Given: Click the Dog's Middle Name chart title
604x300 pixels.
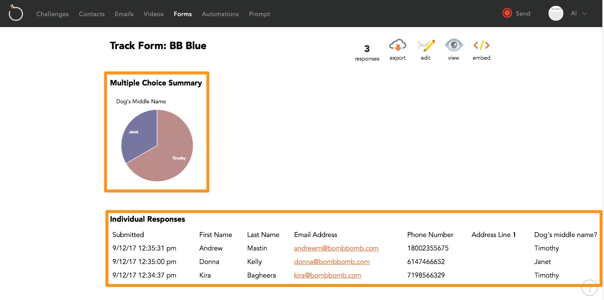Looking at the screenshot, I should coord(141,102).
